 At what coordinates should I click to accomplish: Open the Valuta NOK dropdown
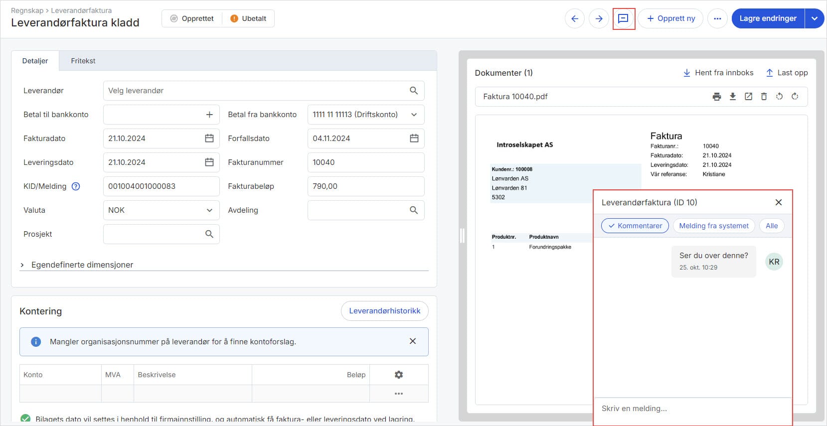coord(161,210)
